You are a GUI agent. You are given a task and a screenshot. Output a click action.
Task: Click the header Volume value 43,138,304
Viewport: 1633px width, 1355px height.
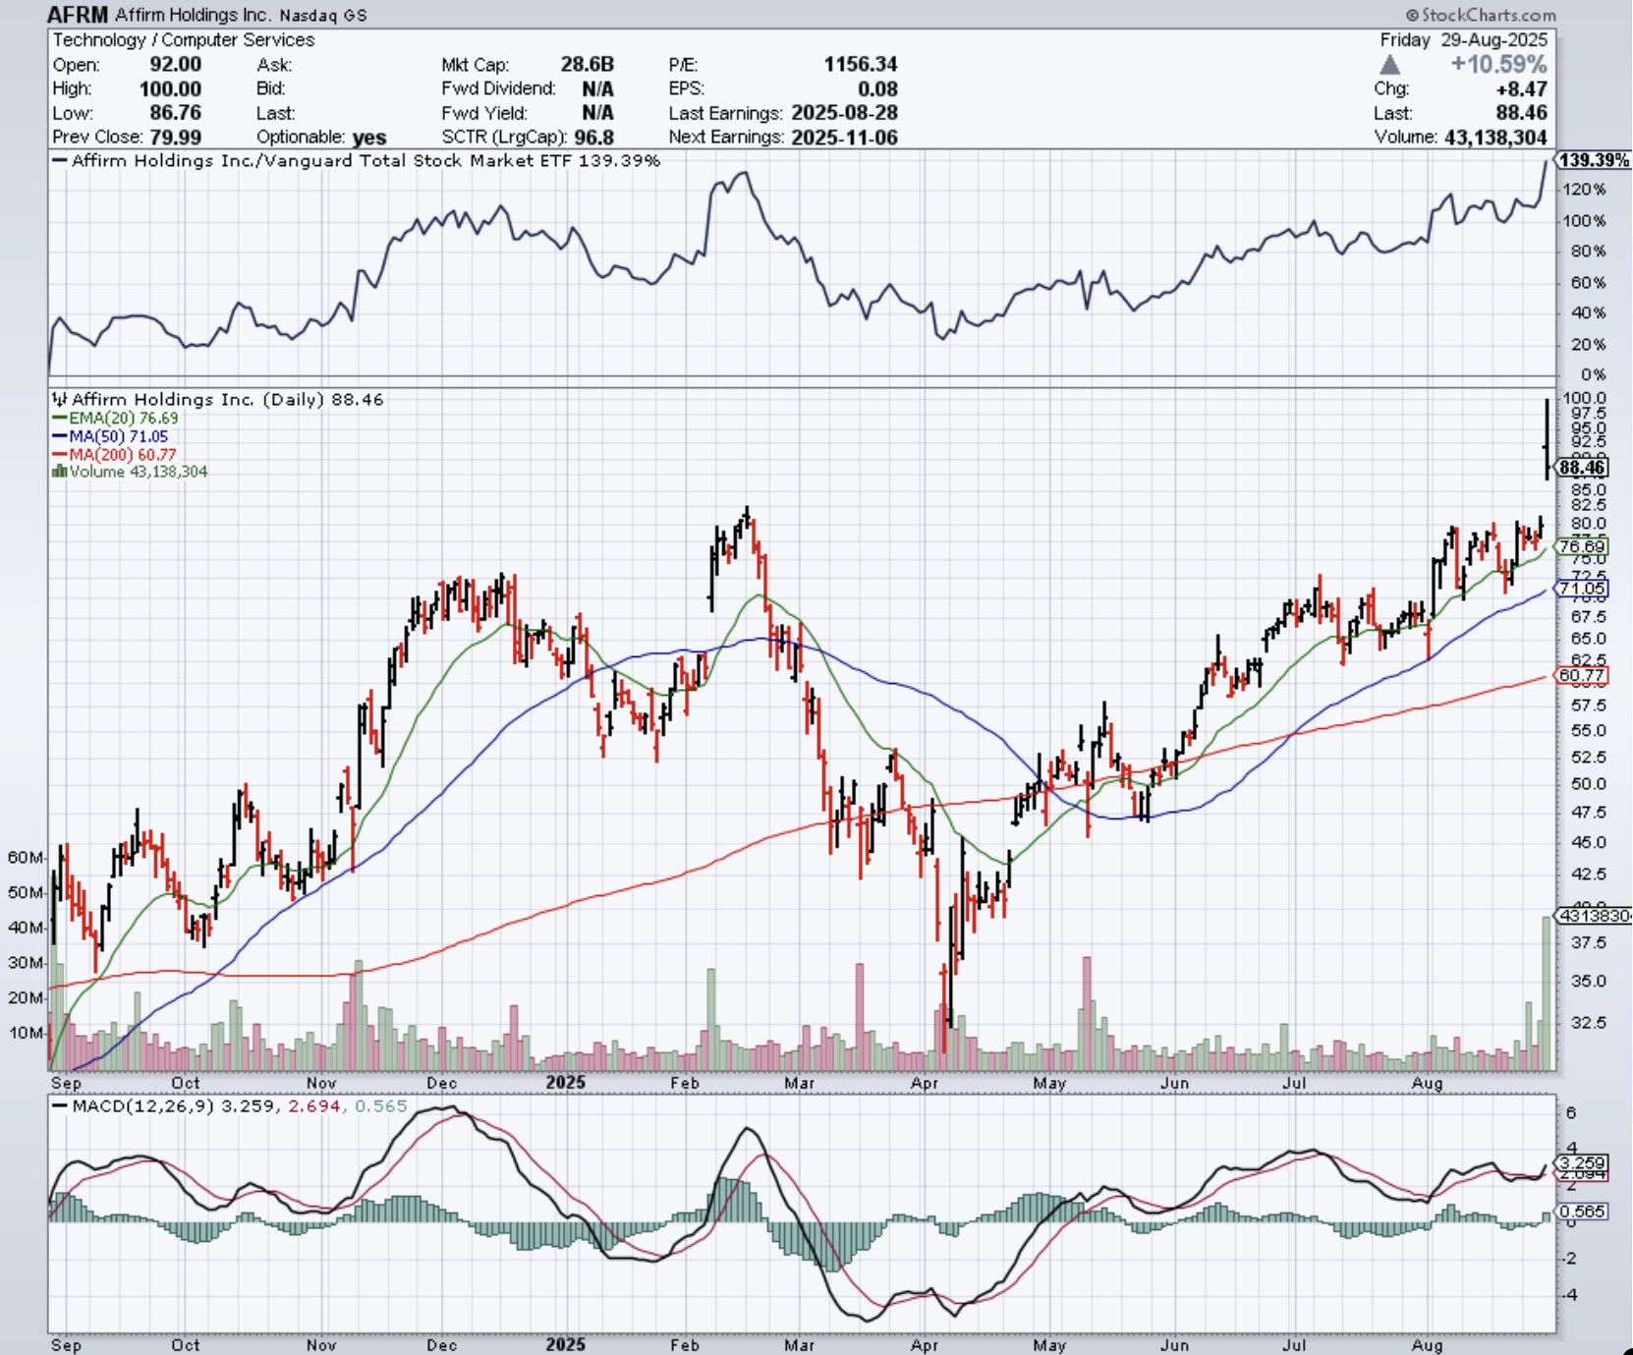(1495, 138)
